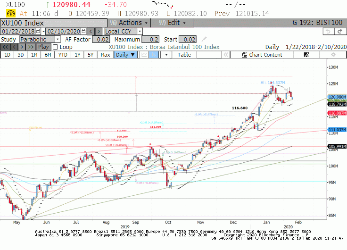Open the Daily periodicity dropdown
The height and width of the screenshot is (250, 347).
(125, 55)
